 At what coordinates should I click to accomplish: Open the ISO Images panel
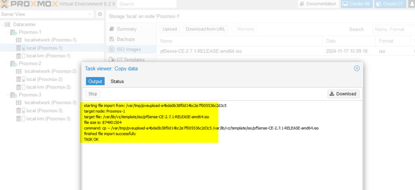click(131, 49)
